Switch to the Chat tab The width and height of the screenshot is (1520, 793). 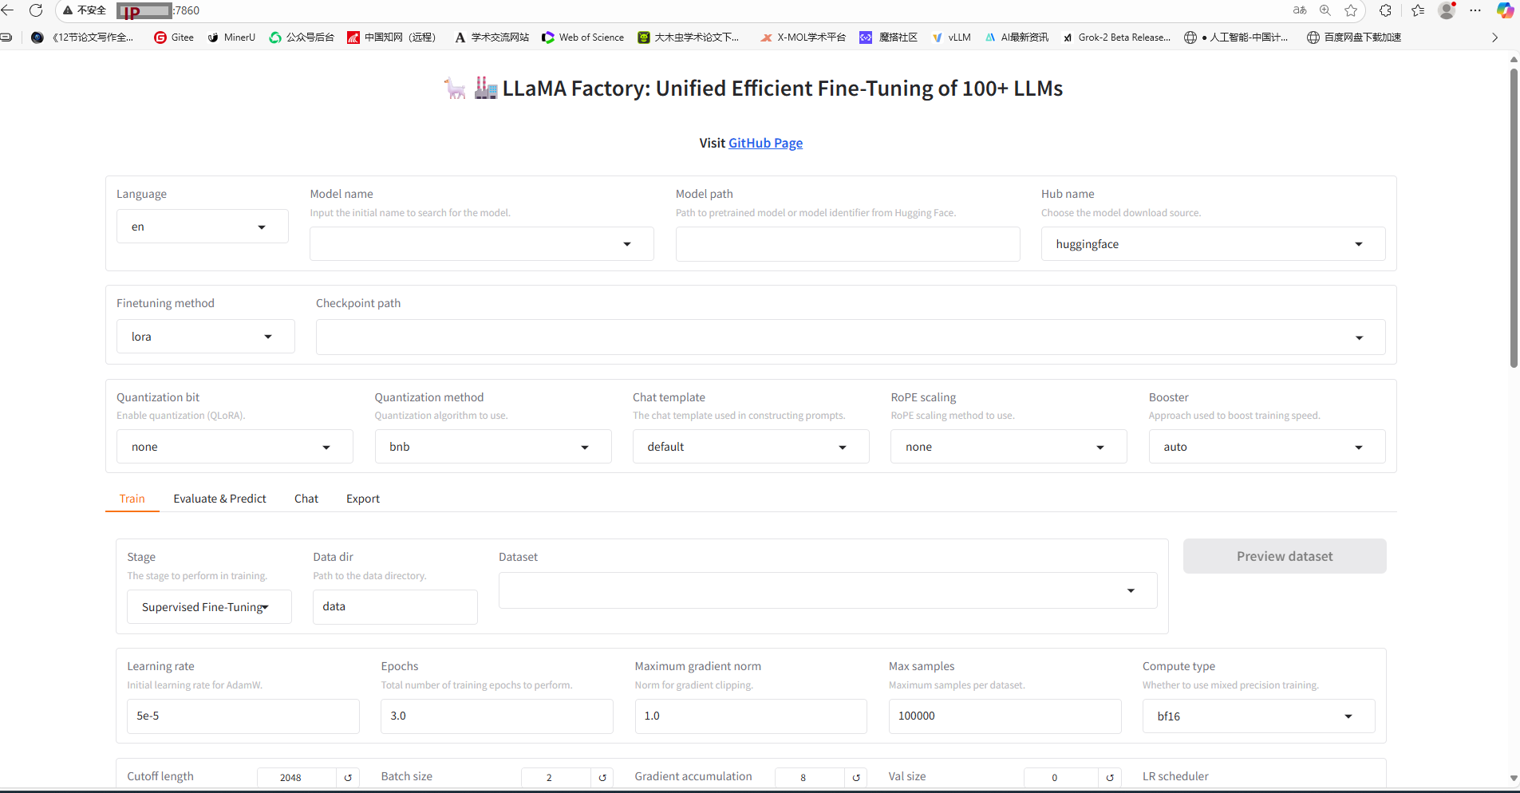(306, 499)
